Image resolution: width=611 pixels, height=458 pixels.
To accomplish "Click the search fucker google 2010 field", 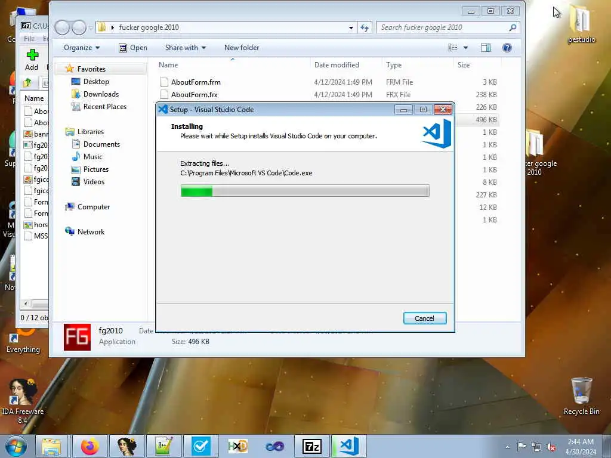I will pos(442,27).
